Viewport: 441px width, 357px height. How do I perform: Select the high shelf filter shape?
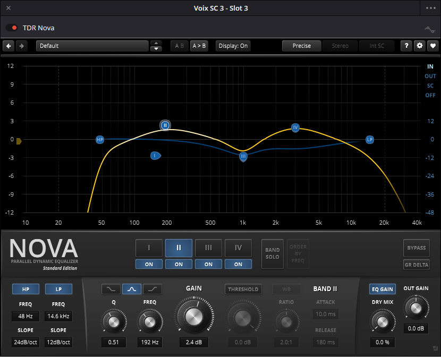(152, 289)
